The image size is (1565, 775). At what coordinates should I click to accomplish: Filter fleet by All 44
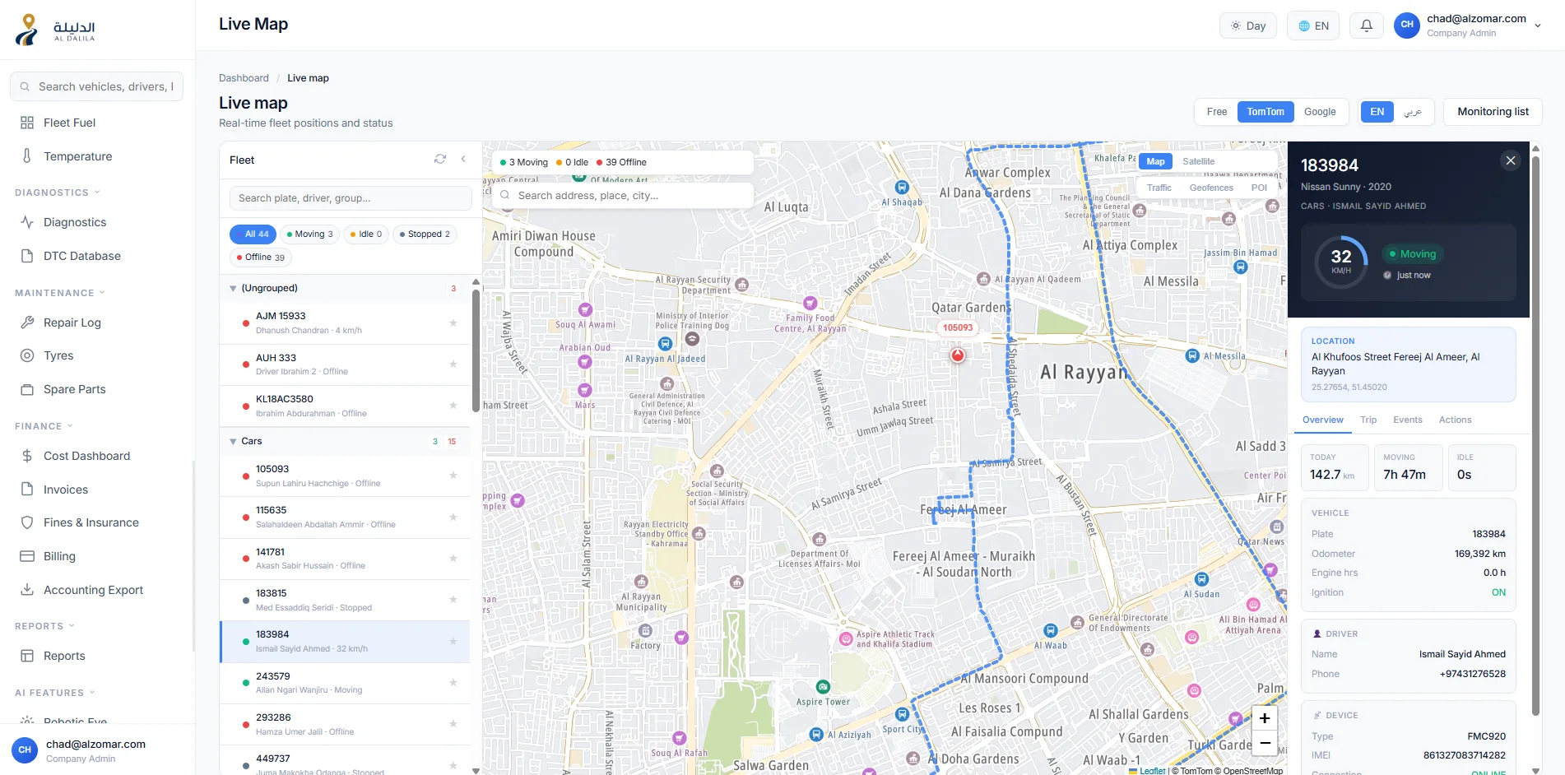pos(253,234)
